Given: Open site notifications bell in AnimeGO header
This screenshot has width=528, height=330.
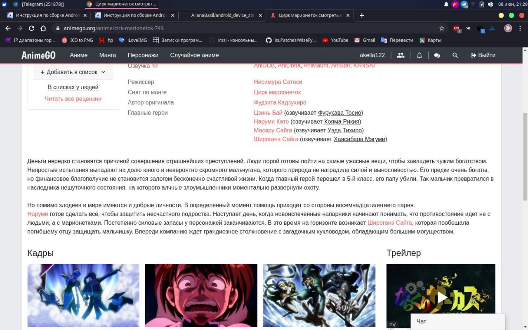Looking at the screenshot, I should pyautogui.click(x=419, y=55).
